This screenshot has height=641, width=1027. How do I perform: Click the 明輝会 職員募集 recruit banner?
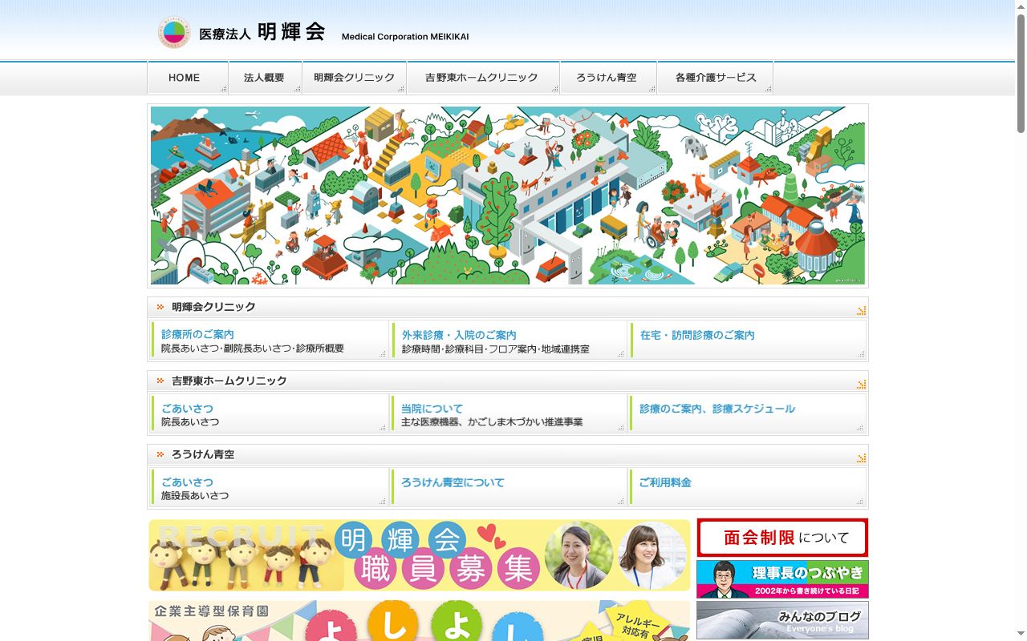[x=420, y=555]
